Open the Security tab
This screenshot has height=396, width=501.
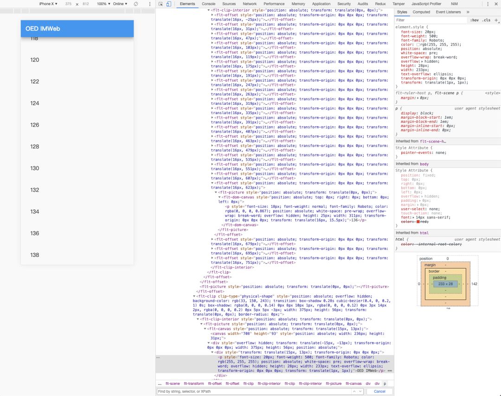coord(344,4)
